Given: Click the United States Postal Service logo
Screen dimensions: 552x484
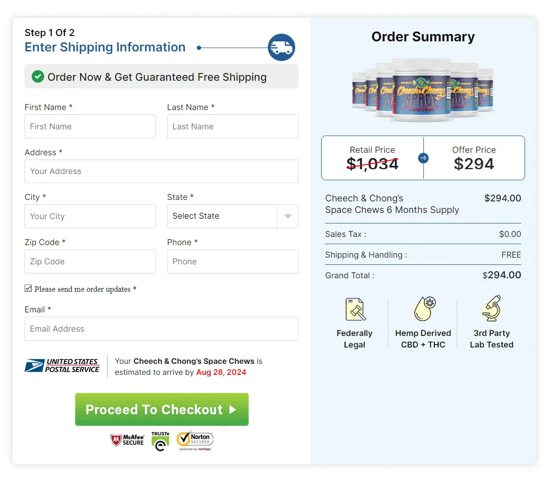Looking at the screenshot, I should click(62, 366).
